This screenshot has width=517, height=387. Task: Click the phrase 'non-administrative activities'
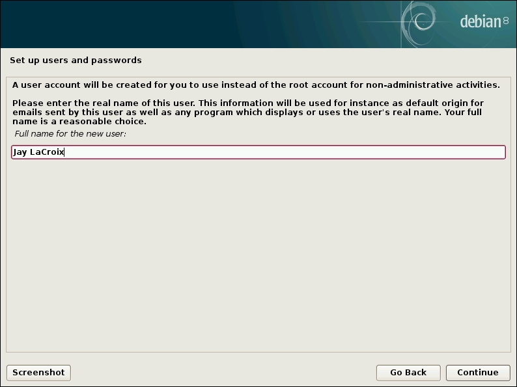coord(433,85)
